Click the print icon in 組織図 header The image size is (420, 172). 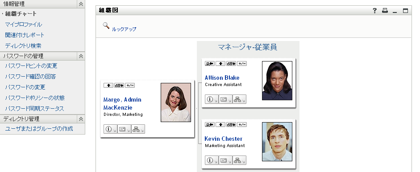[x=385, y=10]
